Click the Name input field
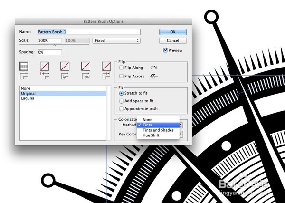The height and width of the screenshot is (203, 285). pos(89,32)
